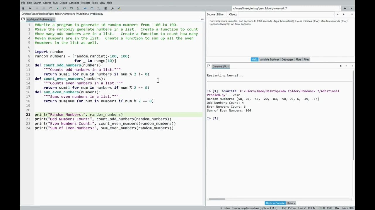Select IPython Console tab
Image resolution: width=375 pixels, height=210 pixels.
click(275, 203)
